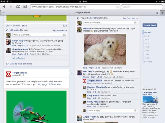Jump to Founded in timeline
Image resolution: width=165 pixels, height=123 pixels.
click(x=148, y=62)
